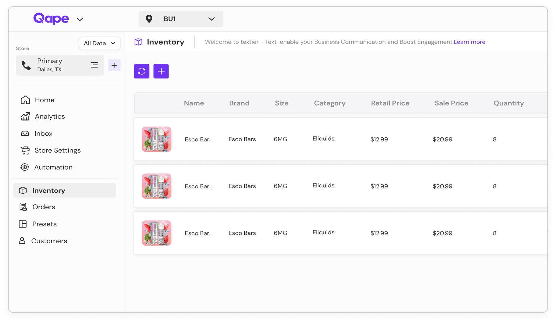The image size is (556, 323).
Task: Open Orders from the sidebar
Action: pos(43,207)
